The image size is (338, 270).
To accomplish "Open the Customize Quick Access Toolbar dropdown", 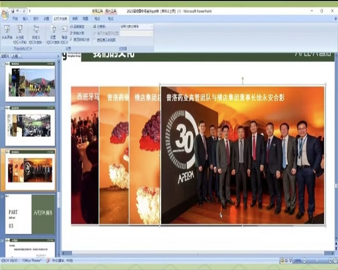I will click(29, 11).
